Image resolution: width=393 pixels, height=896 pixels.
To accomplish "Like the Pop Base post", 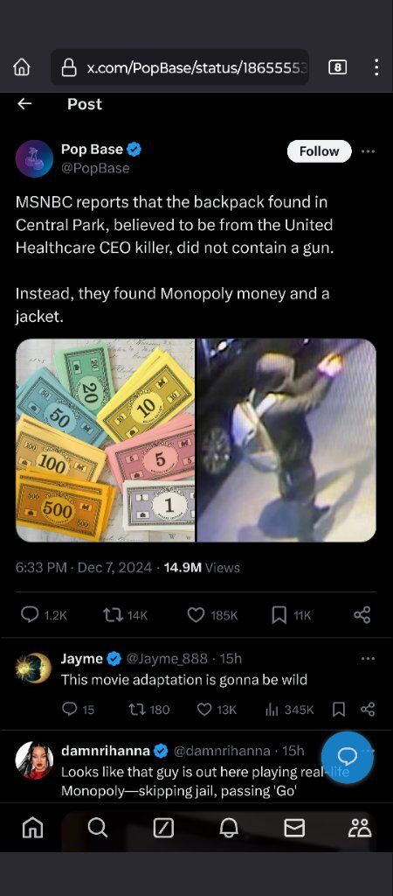I will [x=212, y=615].
